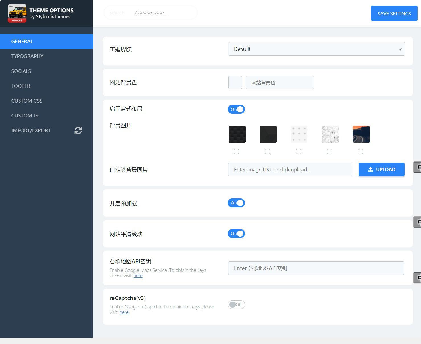421x344 pixels.
Task: Choose radio under sunset road photo
Action: point(360,152)
